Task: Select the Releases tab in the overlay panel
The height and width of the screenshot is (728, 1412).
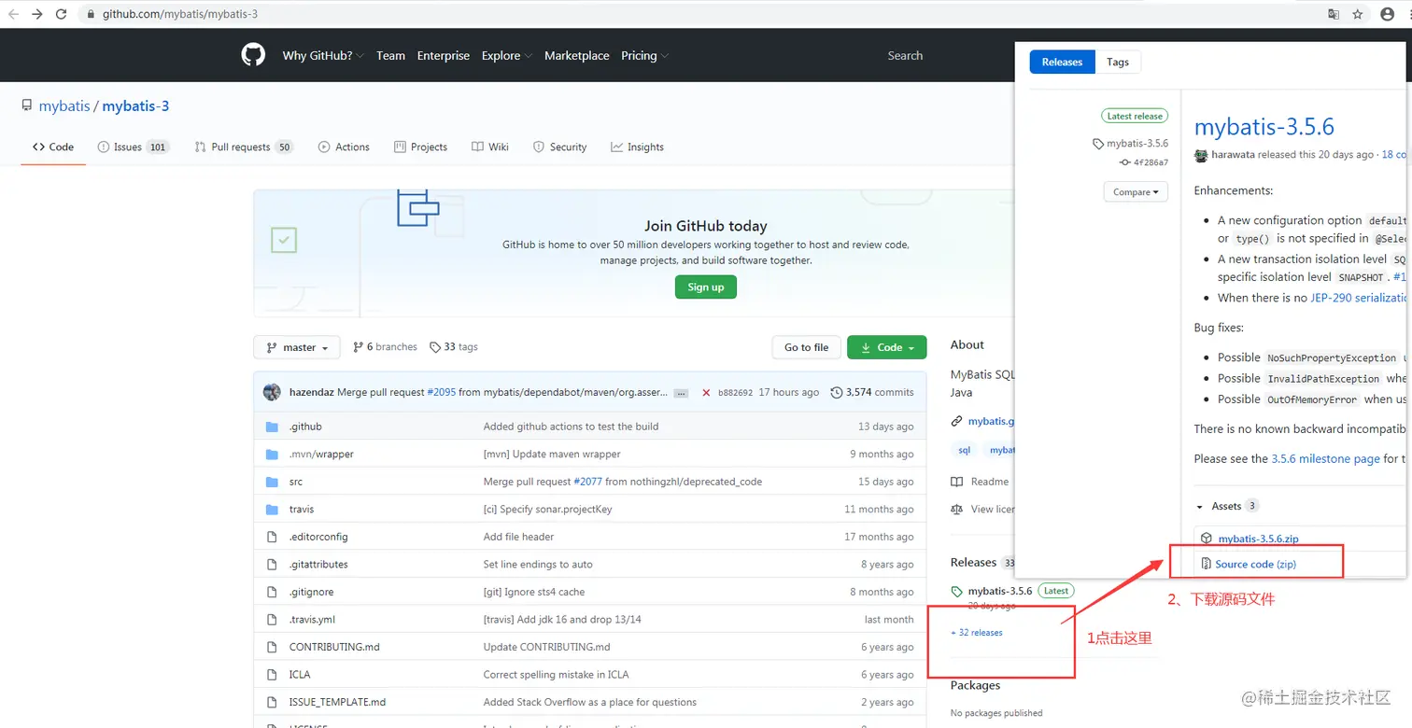Action: coord(1062,63)
